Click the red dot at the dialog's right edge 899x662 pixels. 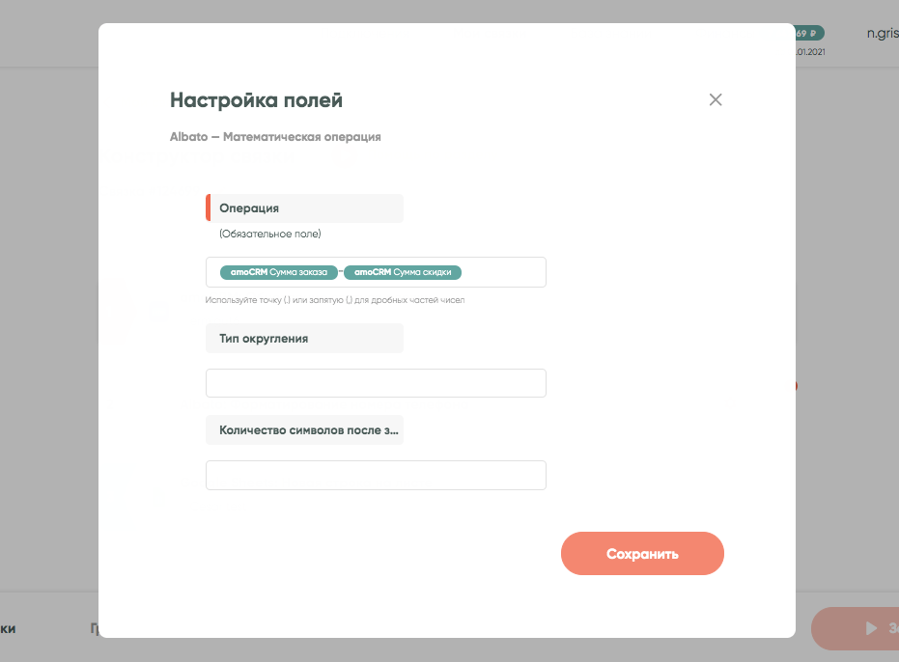796,387
